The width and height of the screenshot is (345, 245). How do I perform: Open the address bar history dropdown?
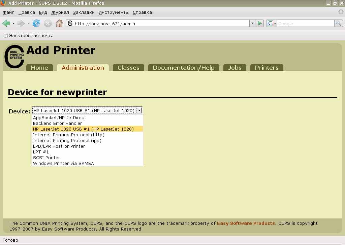click(252, 23)
